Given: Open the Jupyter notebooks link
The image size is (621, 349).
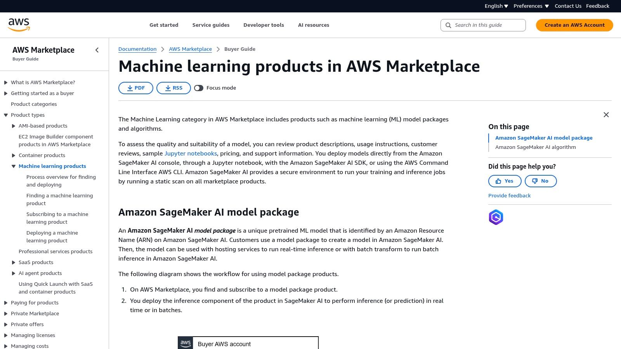Looking at the screenshot, I should point(191,153).
